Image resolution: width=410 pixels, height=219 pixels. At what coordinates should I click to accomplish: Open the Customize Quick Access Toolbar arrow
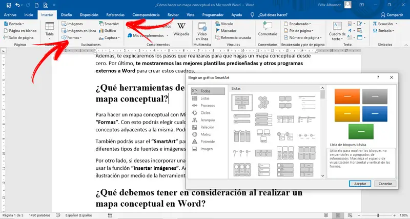(x=54, y=5)
